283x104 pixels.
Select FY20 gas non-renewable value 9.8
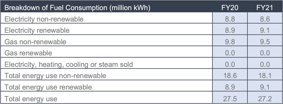tap(230, 42)
